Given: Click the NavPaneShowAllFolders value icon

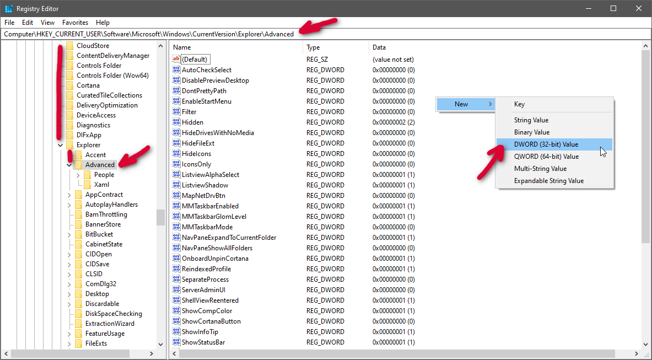Looking at the screenshot, I should tap(176, 248).
